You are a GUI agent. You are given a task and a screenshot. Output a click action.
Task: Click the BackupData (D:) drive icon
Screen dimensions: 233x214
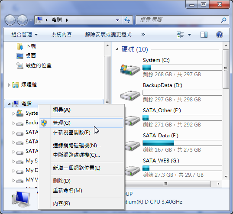click(130, 95)
